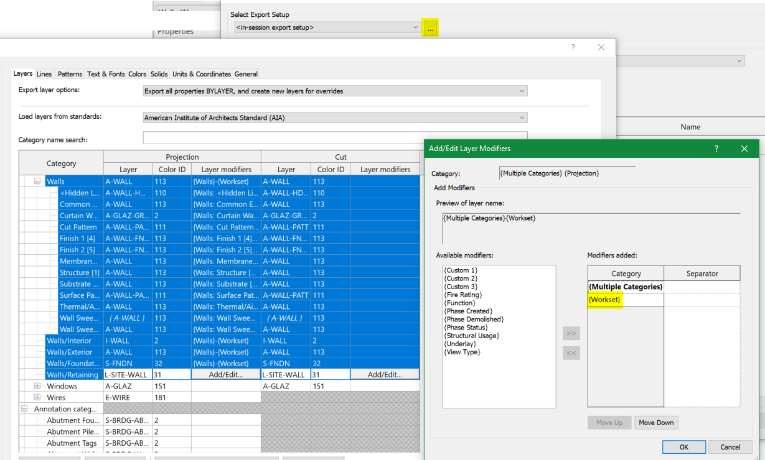Select the Walls/Retaining category row

(72, 375)
